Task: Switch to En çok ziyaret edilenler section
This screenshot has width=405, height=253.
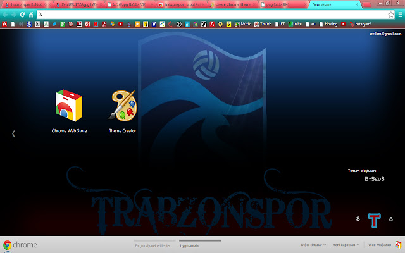Action: pos(153,246)
